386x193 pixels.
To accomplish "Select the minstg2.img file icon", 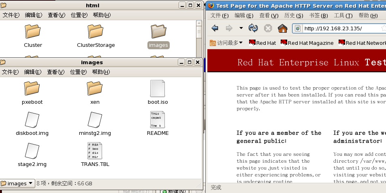I will pyautogui.click(x=95, y=120).
